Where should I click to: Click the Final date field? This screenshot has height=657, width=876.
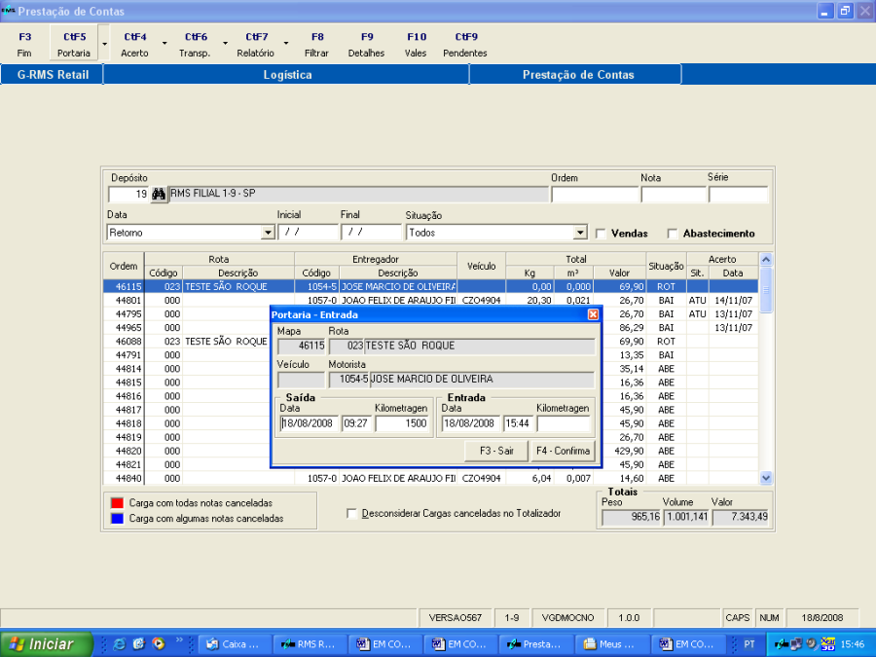tap(371, 232)
